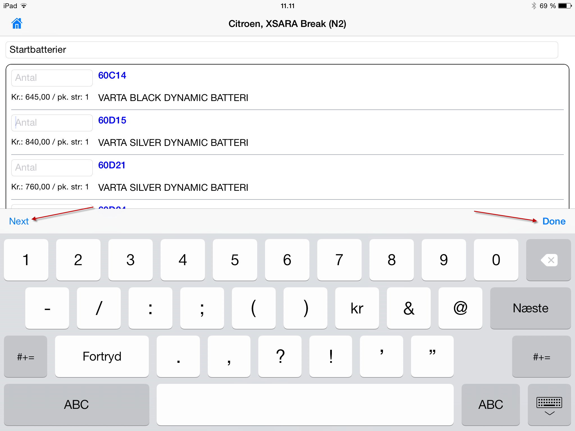Select the 840,00 kr VARTA SILVER description
Image resolution: width=575 pixels, height=431 pixels.
173,143
